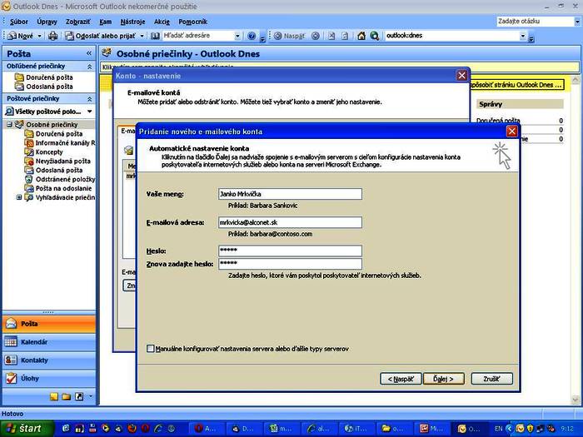Minimize the Pošta navigation pane chevron
Screen dimensions: 583x437
tap(89, 53)
